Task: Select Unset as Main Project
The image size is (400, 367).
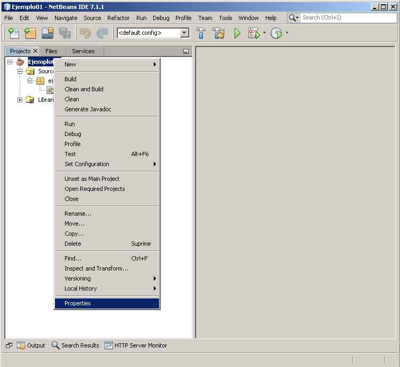Action: pyautogui.click(x=107, y=179)
